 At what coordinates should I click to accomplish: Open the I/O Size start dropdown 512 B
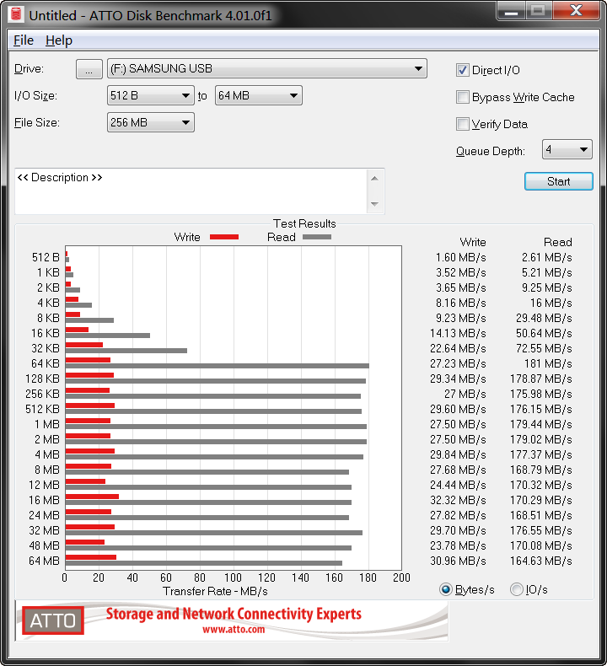[x=150, y=95]
